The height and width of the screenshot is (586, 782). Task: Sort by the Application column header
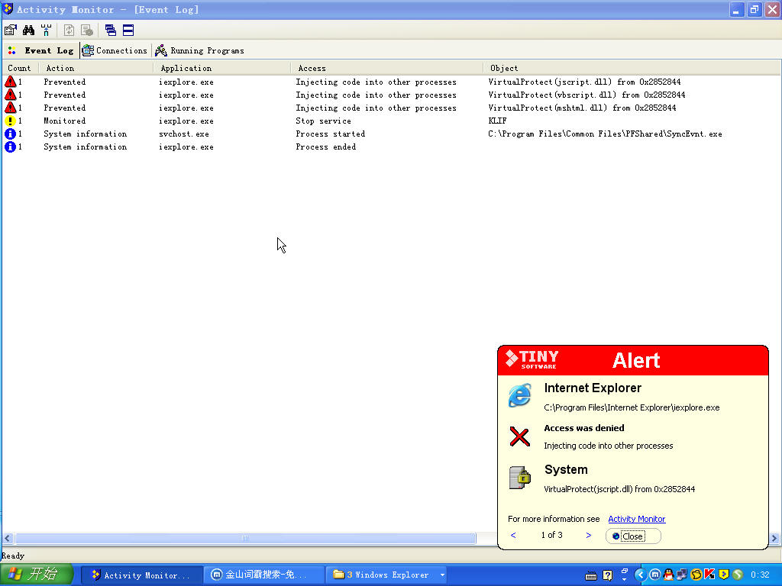(222, 68)
